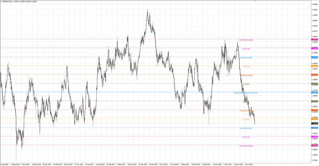Click the black current price tag 1.22608

click(x=315, y=123)
